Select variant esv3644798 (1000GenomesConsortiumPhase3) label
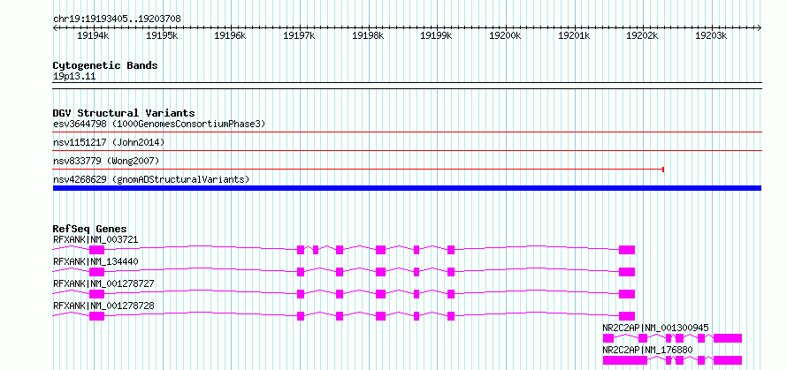787x370 pixels. click(x=159, y=124)
